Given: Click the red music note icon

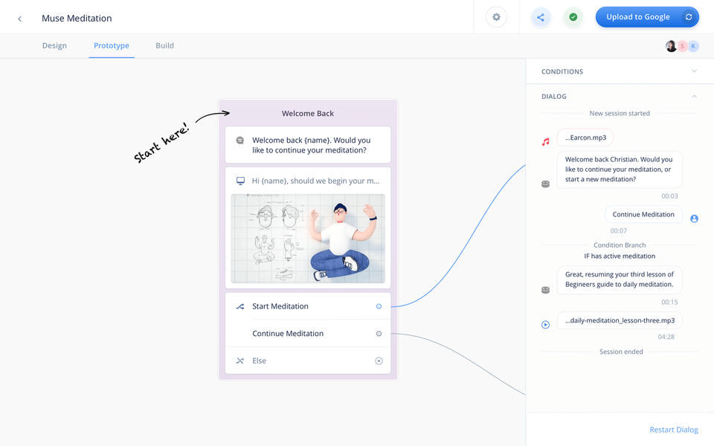Looking at the screenshot, I should pos(545,142).
